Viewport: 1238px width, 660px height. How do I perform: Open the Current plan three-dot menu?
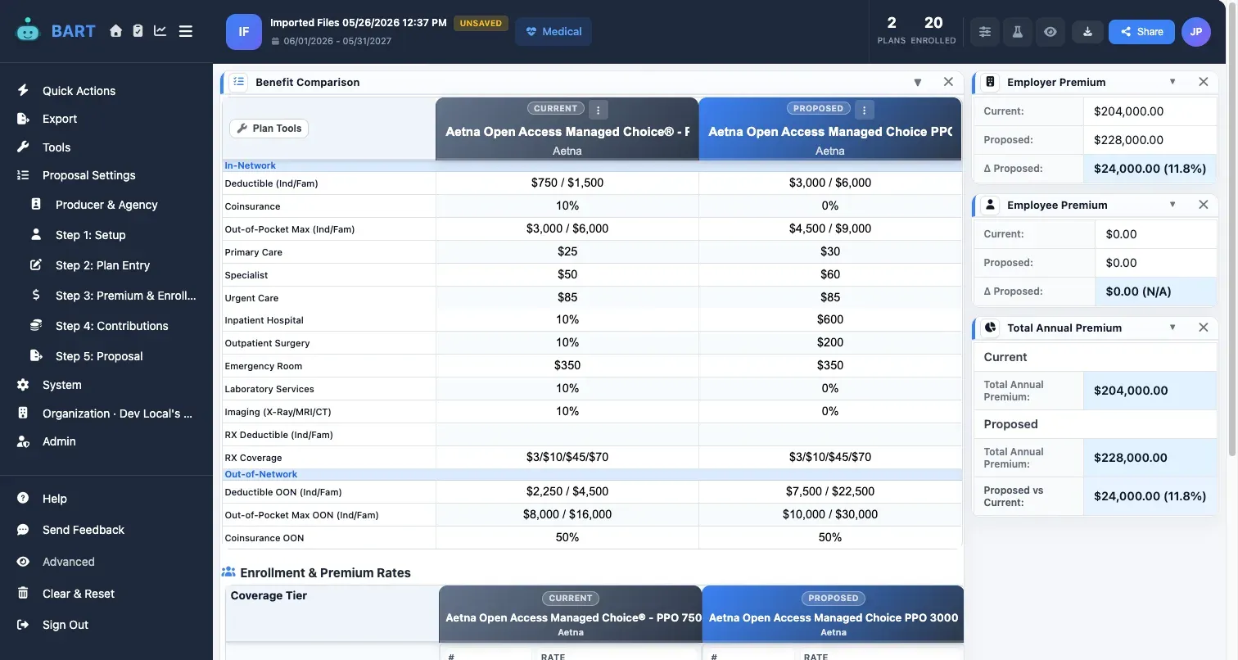tap(598, 110)
